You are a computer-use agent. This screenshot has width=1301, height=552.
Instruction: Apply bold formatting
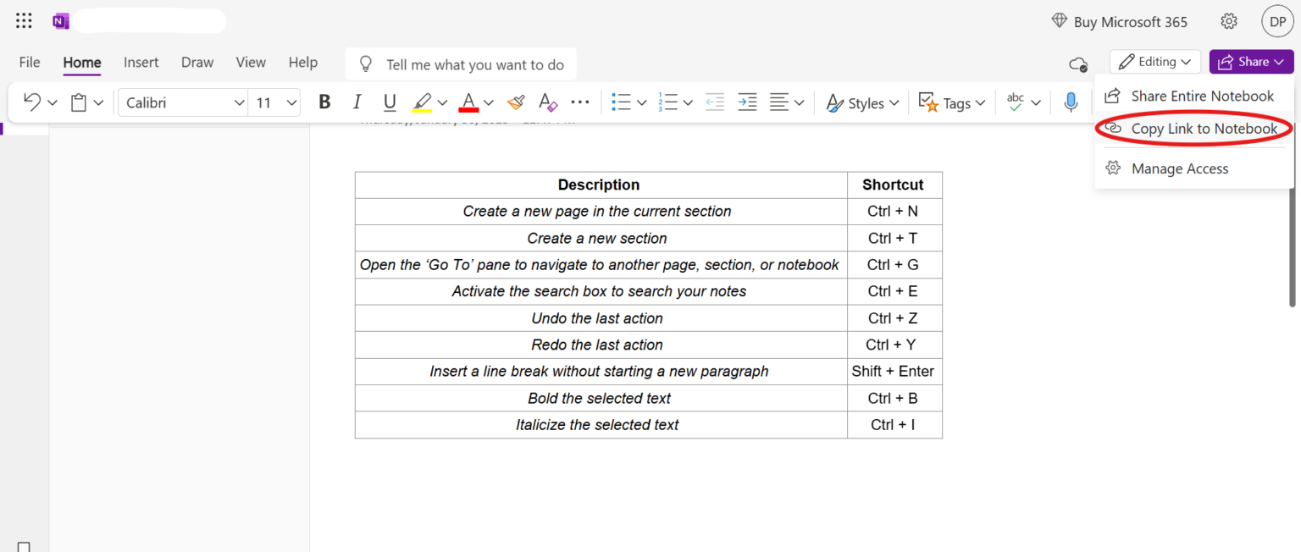click(x=324, y=102)
